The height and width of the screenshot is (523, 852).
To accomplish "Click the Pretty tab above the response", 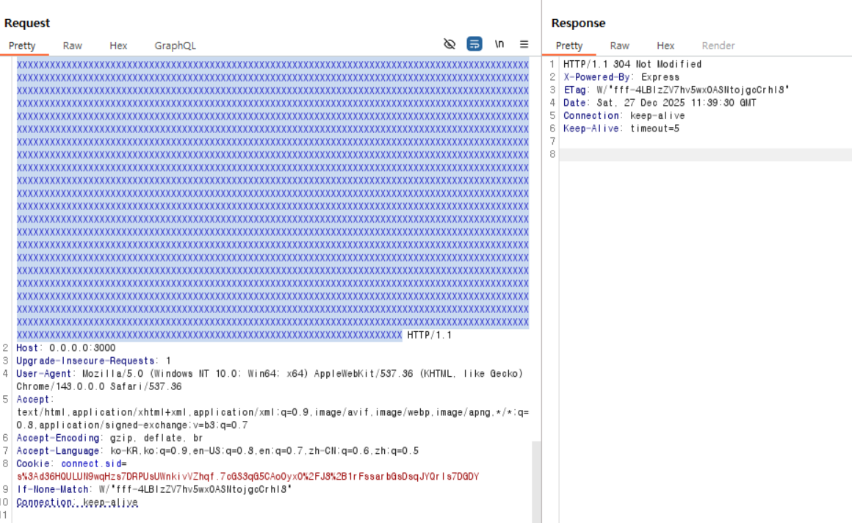I will point(569,46).
